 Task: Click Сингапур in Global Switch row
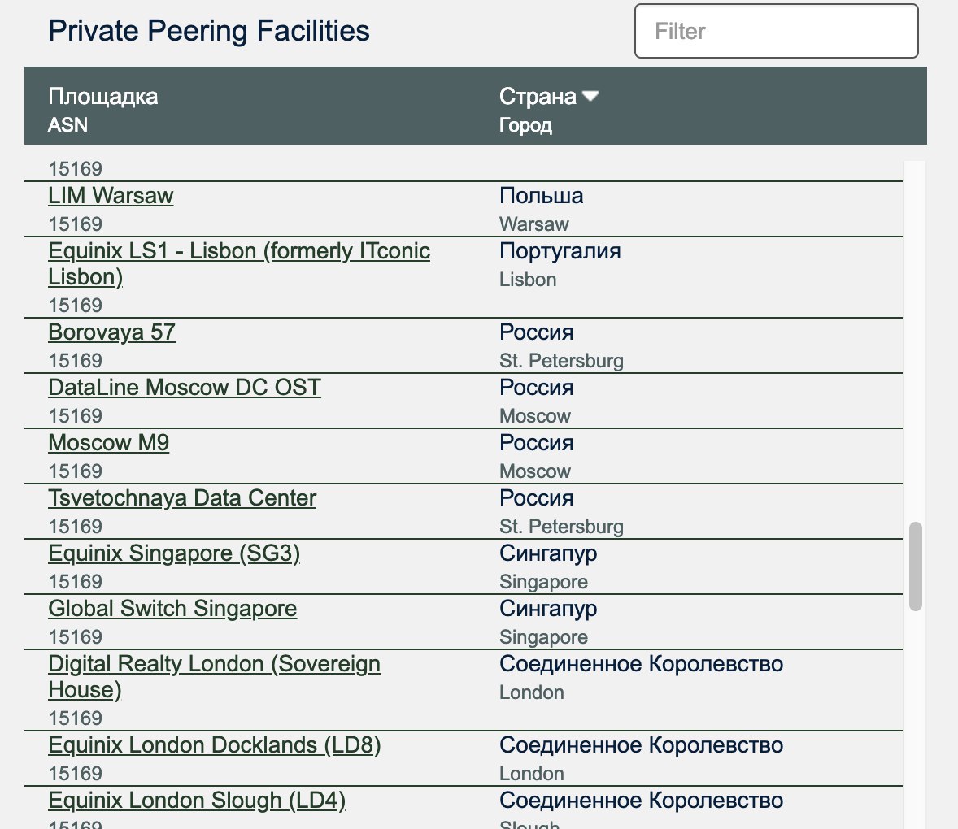(548, 609)
